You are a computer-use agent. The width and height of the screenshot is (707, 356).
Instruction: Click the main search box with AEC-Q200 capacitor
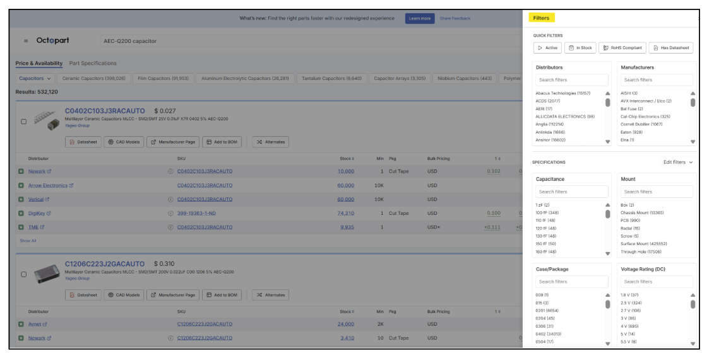tap(311, 41)
